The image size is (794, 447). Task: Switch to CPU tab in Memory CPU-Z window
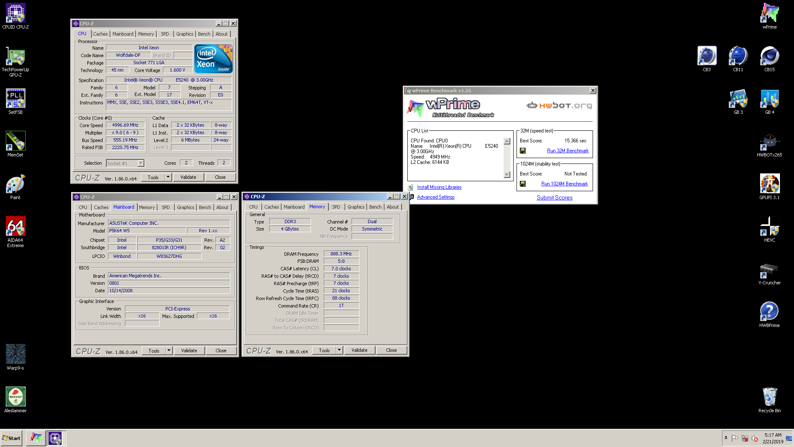point(253,207)
